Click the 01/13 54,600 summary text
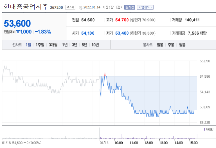The height and width of the screenshot is (148, 216). 22,143
